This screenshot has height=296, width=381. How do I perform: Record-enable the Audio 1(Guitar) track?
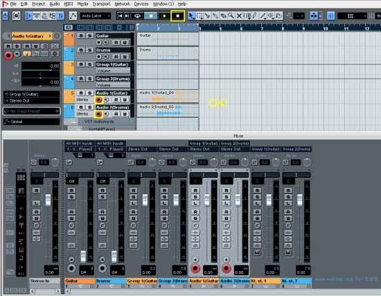98,100
